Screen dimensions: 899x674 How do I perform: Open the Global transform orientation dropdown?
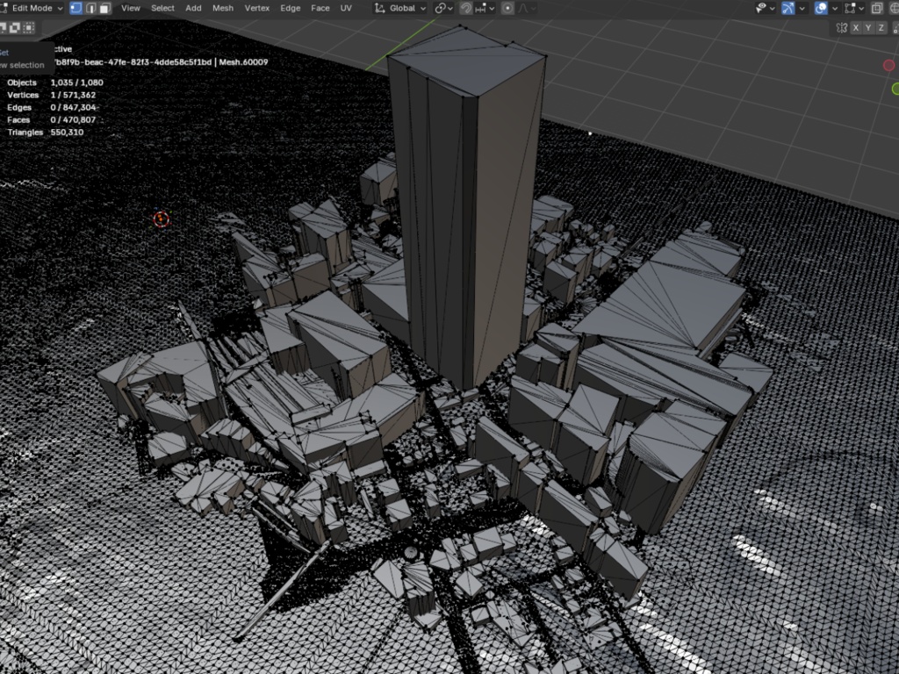click(x=399, y=8)
